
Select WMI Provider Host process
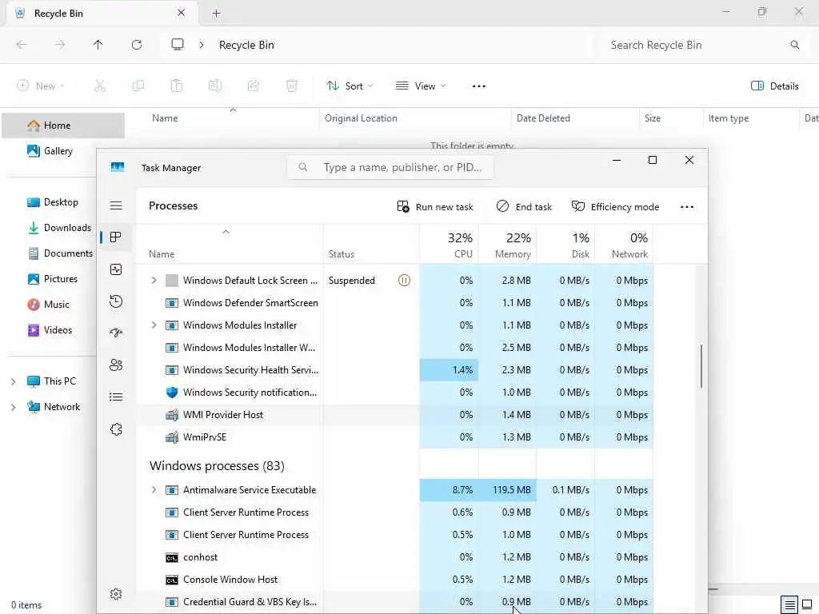tap(395, 415)
